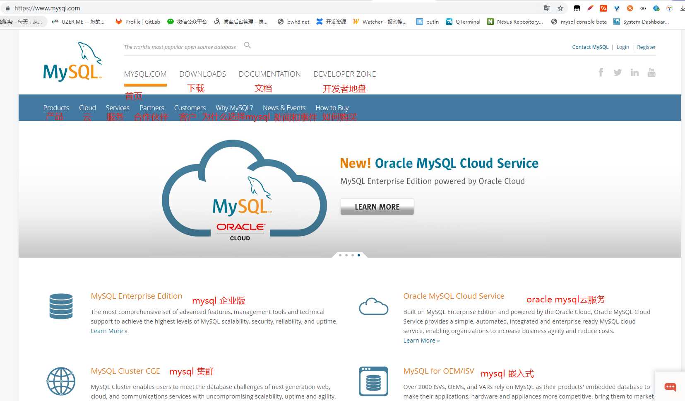The width and height of the screenshot is (685, 401).
Task: Open the Partners menu item
Action: click(152, 108)
